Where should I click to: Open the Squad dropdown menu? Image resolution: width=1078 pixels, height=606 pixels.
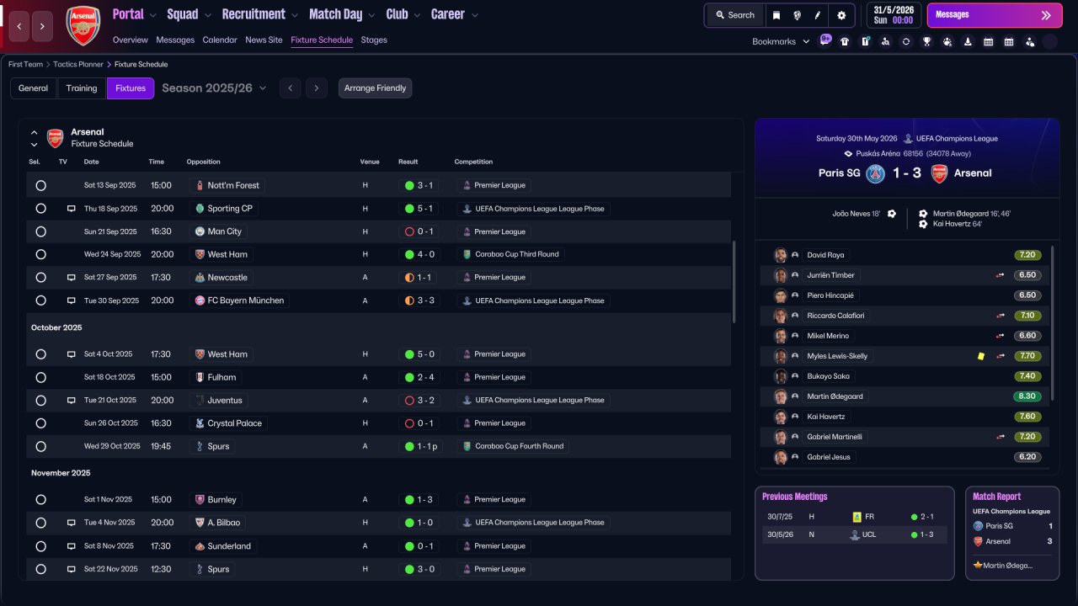pos(189,14)
